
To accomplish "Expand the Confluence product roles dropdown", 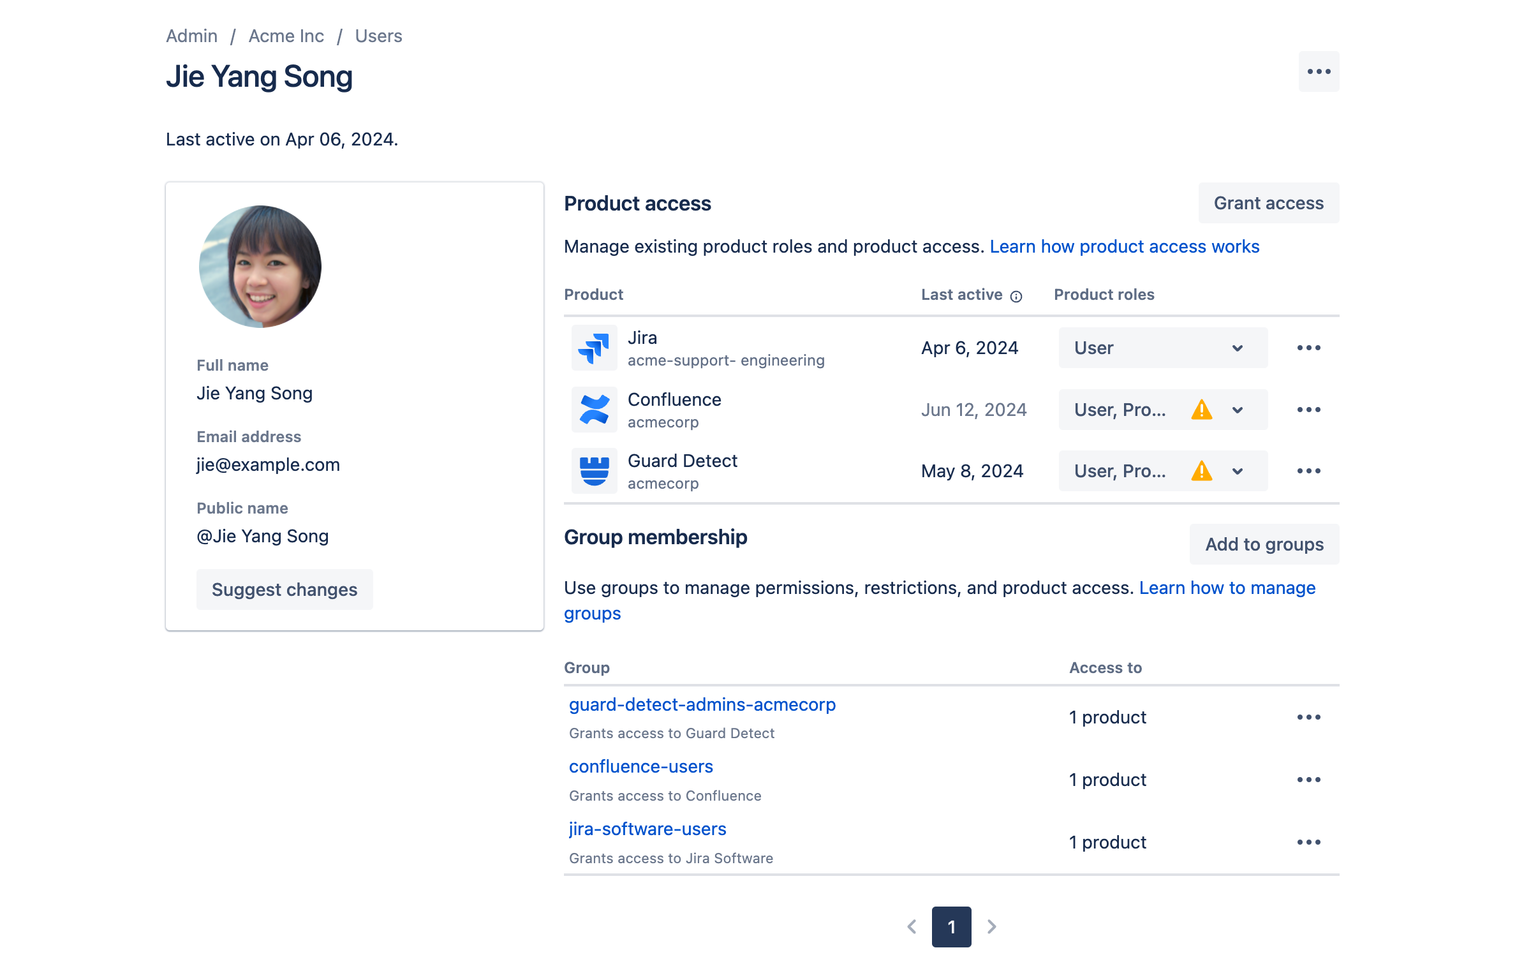I will 1236,410.
